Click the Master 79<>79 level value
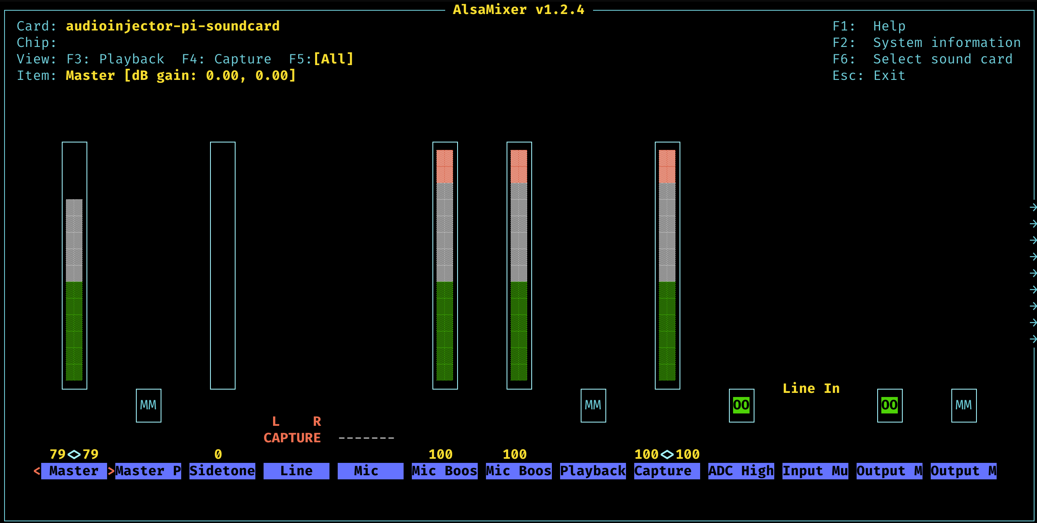 [x=74, y=454]
